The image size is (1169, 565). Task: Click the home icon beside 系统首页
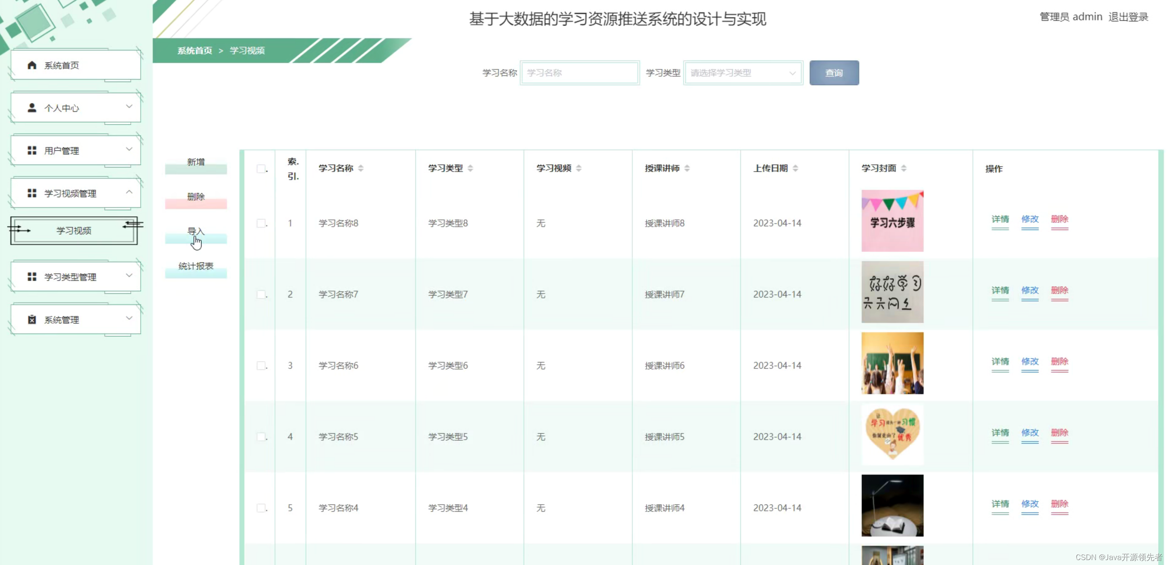(x=32, y=65)
